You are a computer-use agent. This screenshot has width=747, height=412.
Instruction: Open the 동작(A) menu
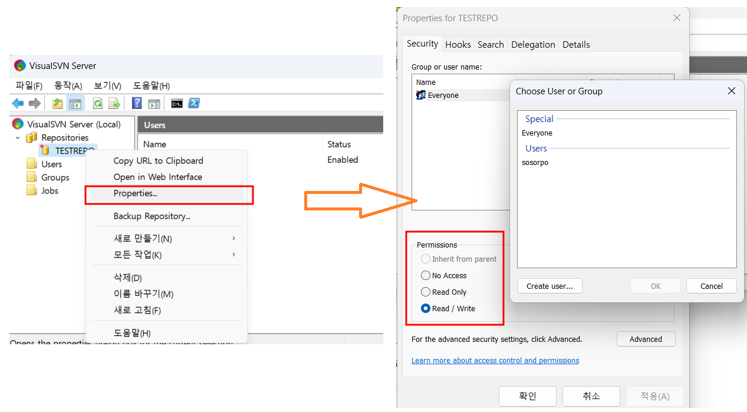tap(68, 85)
